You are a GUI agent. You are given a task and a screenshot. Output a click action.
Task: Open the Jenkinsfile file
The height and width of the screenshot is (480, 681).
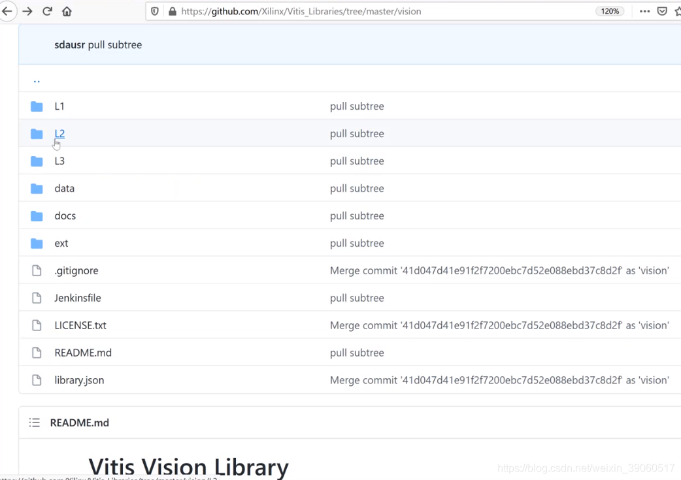78,298
